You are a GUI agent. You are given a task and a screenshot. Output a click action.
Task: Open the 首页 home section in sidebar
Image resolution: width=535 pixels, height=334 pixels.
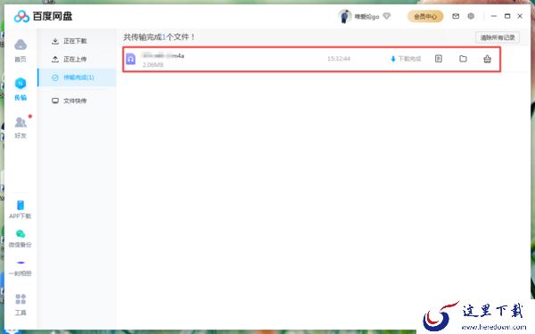21,50
